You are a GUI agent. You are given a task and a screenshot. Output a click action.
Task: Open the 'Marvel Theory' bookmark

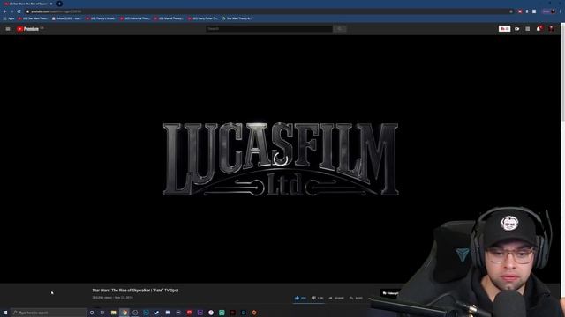[169, 18]
